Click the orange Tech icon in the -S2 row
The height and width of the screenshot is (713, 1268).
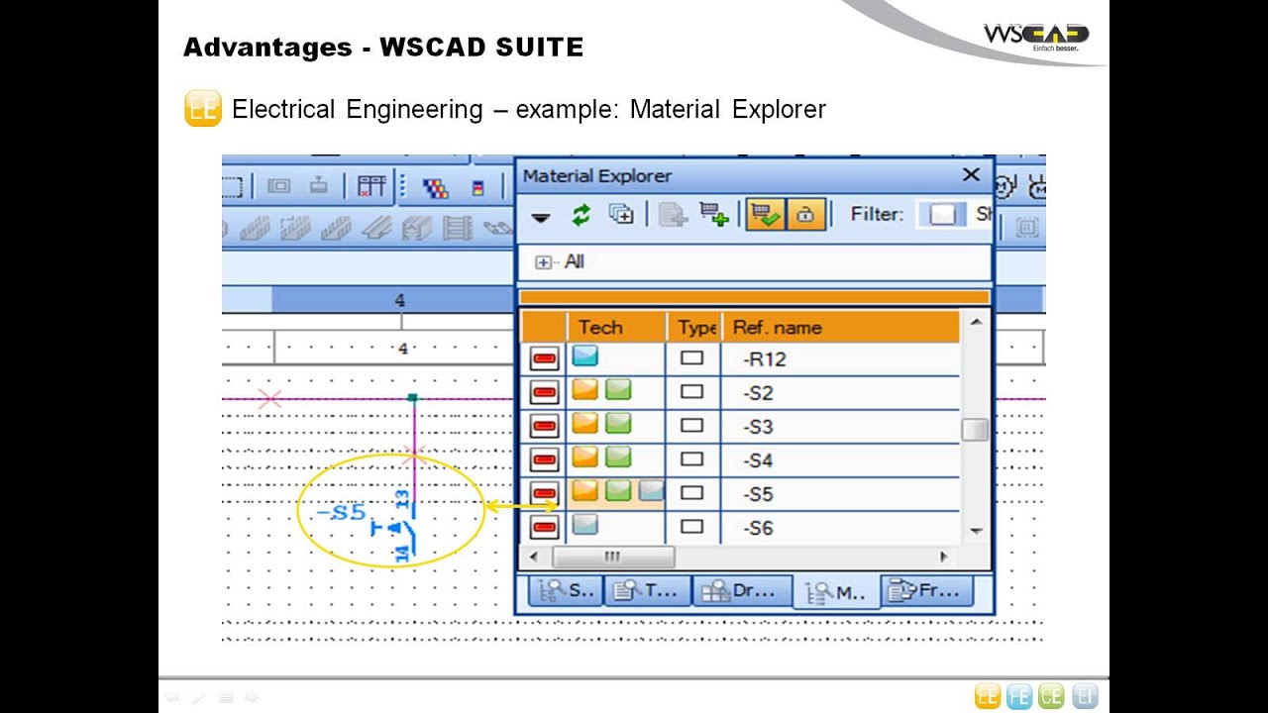[x=585, y=389]
